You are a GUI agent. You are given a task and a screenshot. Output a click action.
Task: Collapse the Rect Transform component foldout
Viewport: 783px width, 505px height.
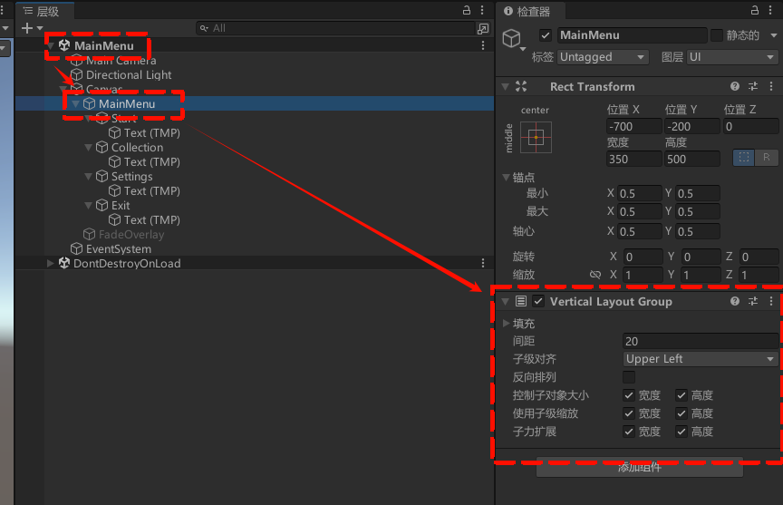(x=506, y=86)
